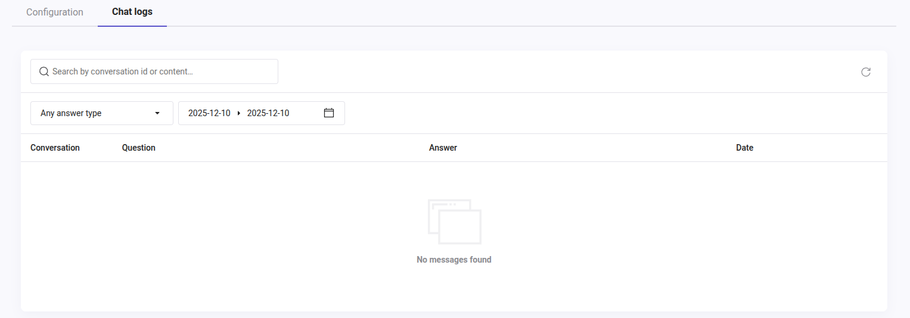Open the 'Any answer type' dropdown
Viewport: 910px width, 318px height.
(95, 113)
